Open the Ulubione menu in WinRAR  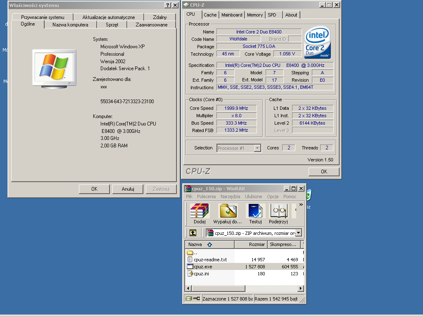pyautogui.click(x=253, y=196)
